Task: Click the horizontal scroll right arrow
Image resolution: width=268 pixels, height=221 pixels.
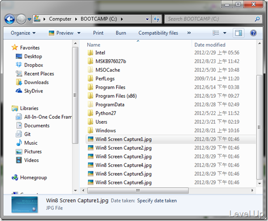Action: [x=252, y=190]
